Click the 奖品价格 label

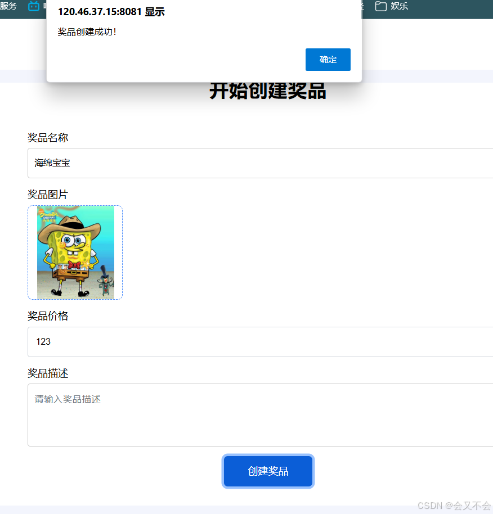click(48, 316)
